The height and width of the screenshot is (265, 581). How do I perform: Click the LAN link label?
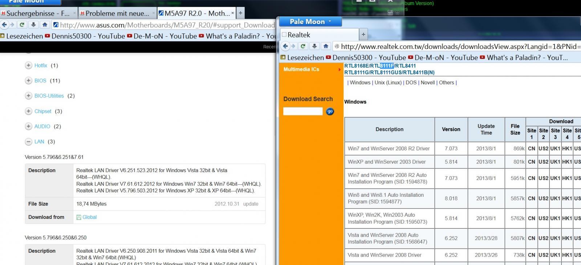[39, 142]
